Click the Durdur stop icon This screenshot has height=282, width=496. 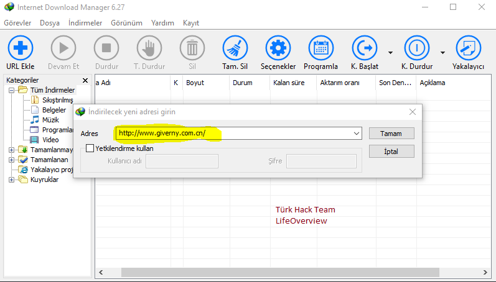[x=106, y=48]
